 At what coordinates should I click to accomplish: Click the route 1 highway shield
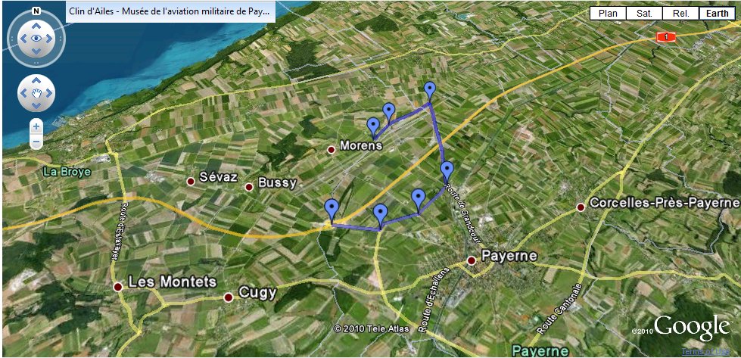coord(666,37)
